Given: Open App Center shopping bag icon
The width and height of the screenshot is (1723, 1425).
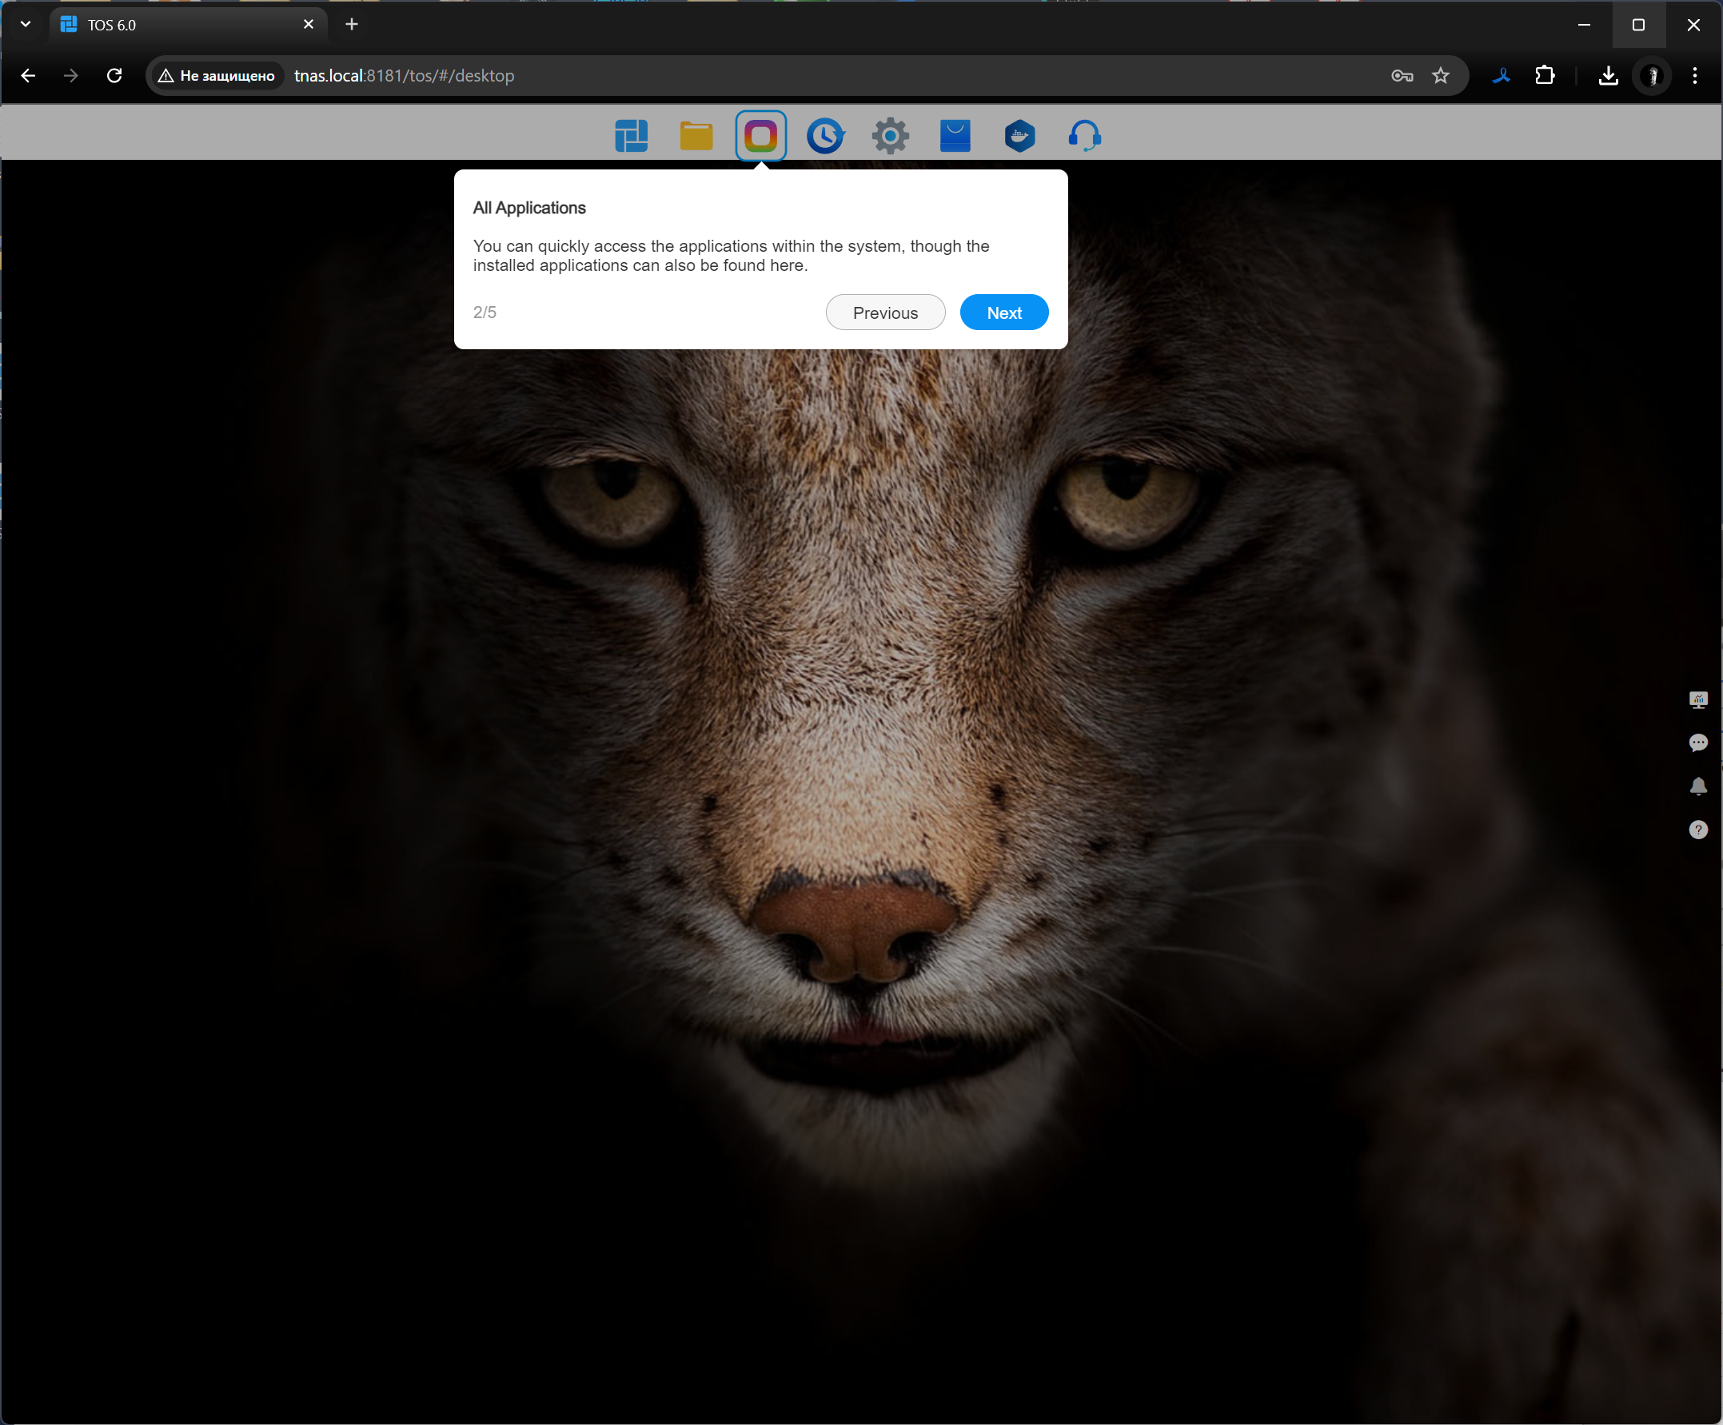Looking at the screenshot, I should click(x=955, y=135).
